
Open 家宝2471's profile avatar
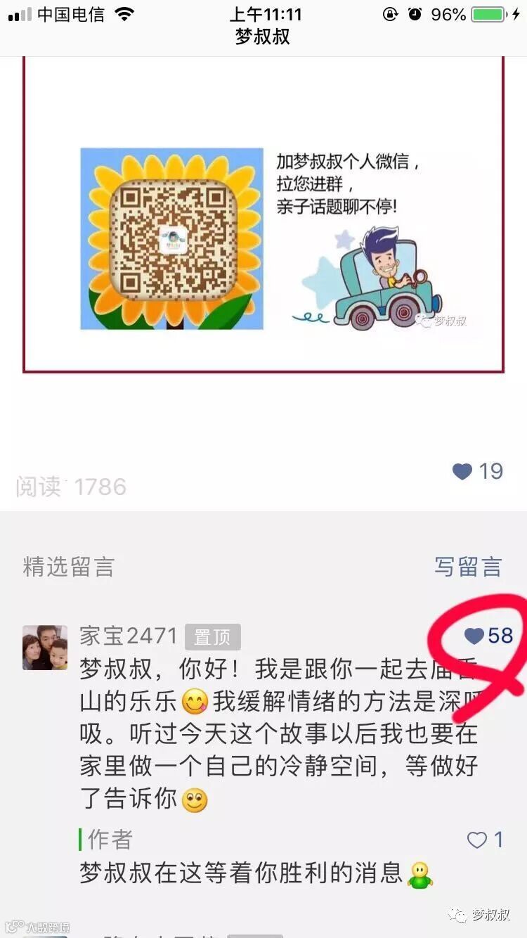45,647
